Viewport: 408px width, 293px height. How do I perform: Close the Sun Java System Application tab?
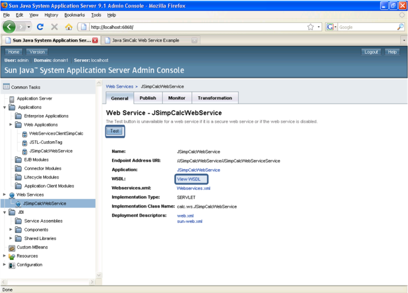point(95,40)
